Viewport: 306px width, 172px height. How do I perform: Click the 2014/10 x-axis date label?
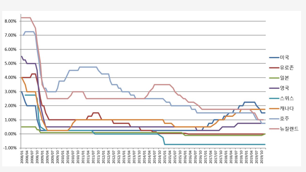[160, 157]
